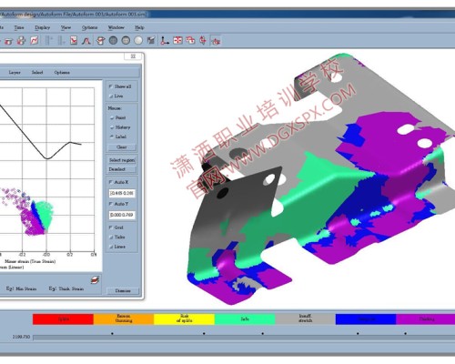Click the red Splits color legend swatch
The height and width of the screenshot is (364, 455).
pyautogui.click(x=63, y=319)
